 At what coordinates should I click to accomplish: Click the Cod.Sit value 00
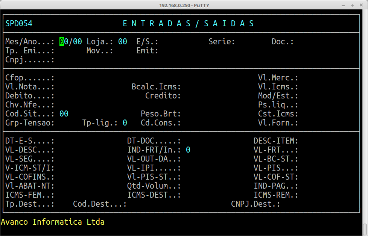(x=64, y=114)
